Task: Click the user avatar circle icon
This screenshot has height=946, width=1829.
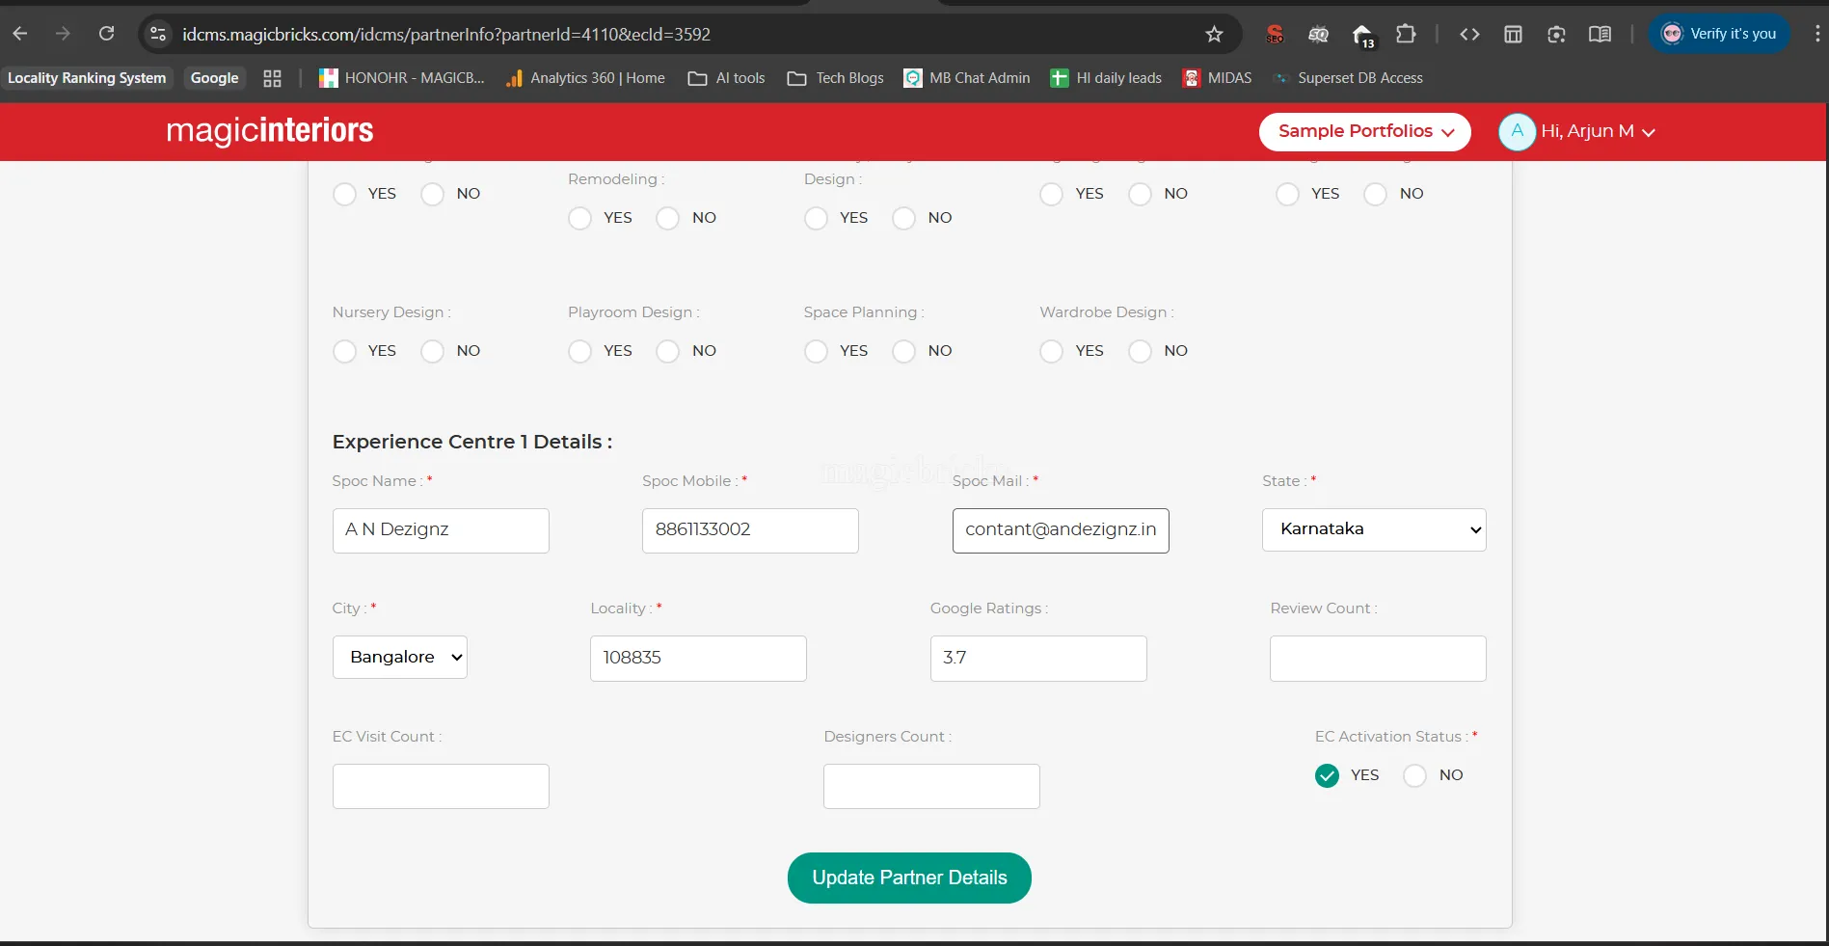Action: (x=1517, y=132)
